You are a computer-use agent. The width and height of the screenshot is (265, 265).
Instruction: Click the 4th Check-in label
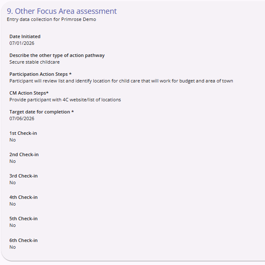[x=23, y=197]
